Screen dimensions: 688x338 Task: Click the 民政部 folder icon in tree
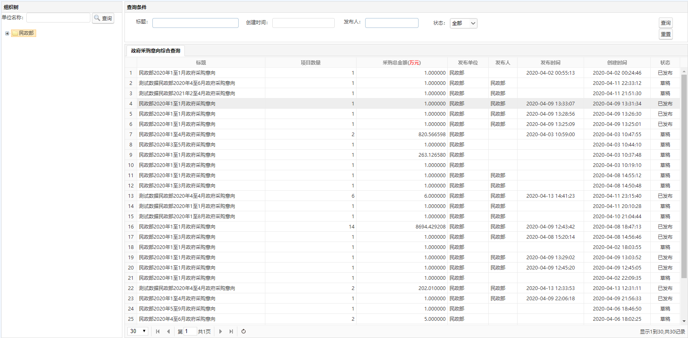point(15,33)
